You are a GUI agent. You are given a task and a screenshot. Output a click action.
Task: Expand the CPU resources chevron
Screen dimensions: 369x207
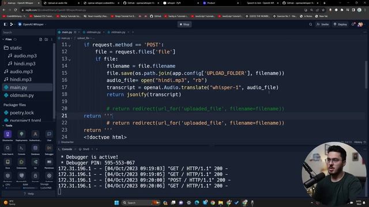coord(3,186)
